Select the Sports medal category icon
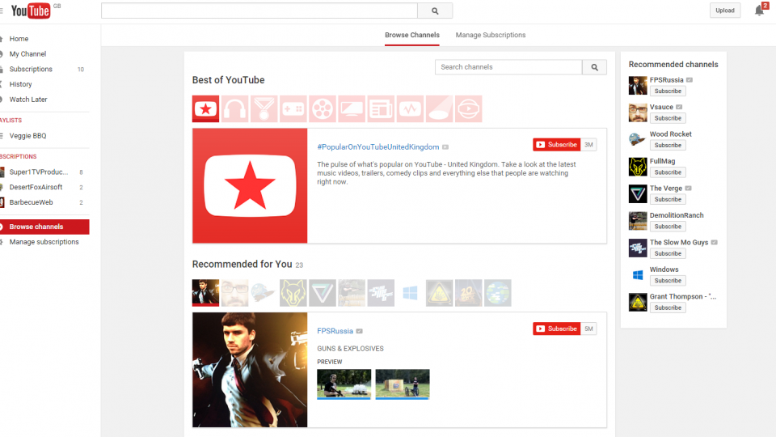776x437 pixels. pyautogui.click(x=264, y=108)
